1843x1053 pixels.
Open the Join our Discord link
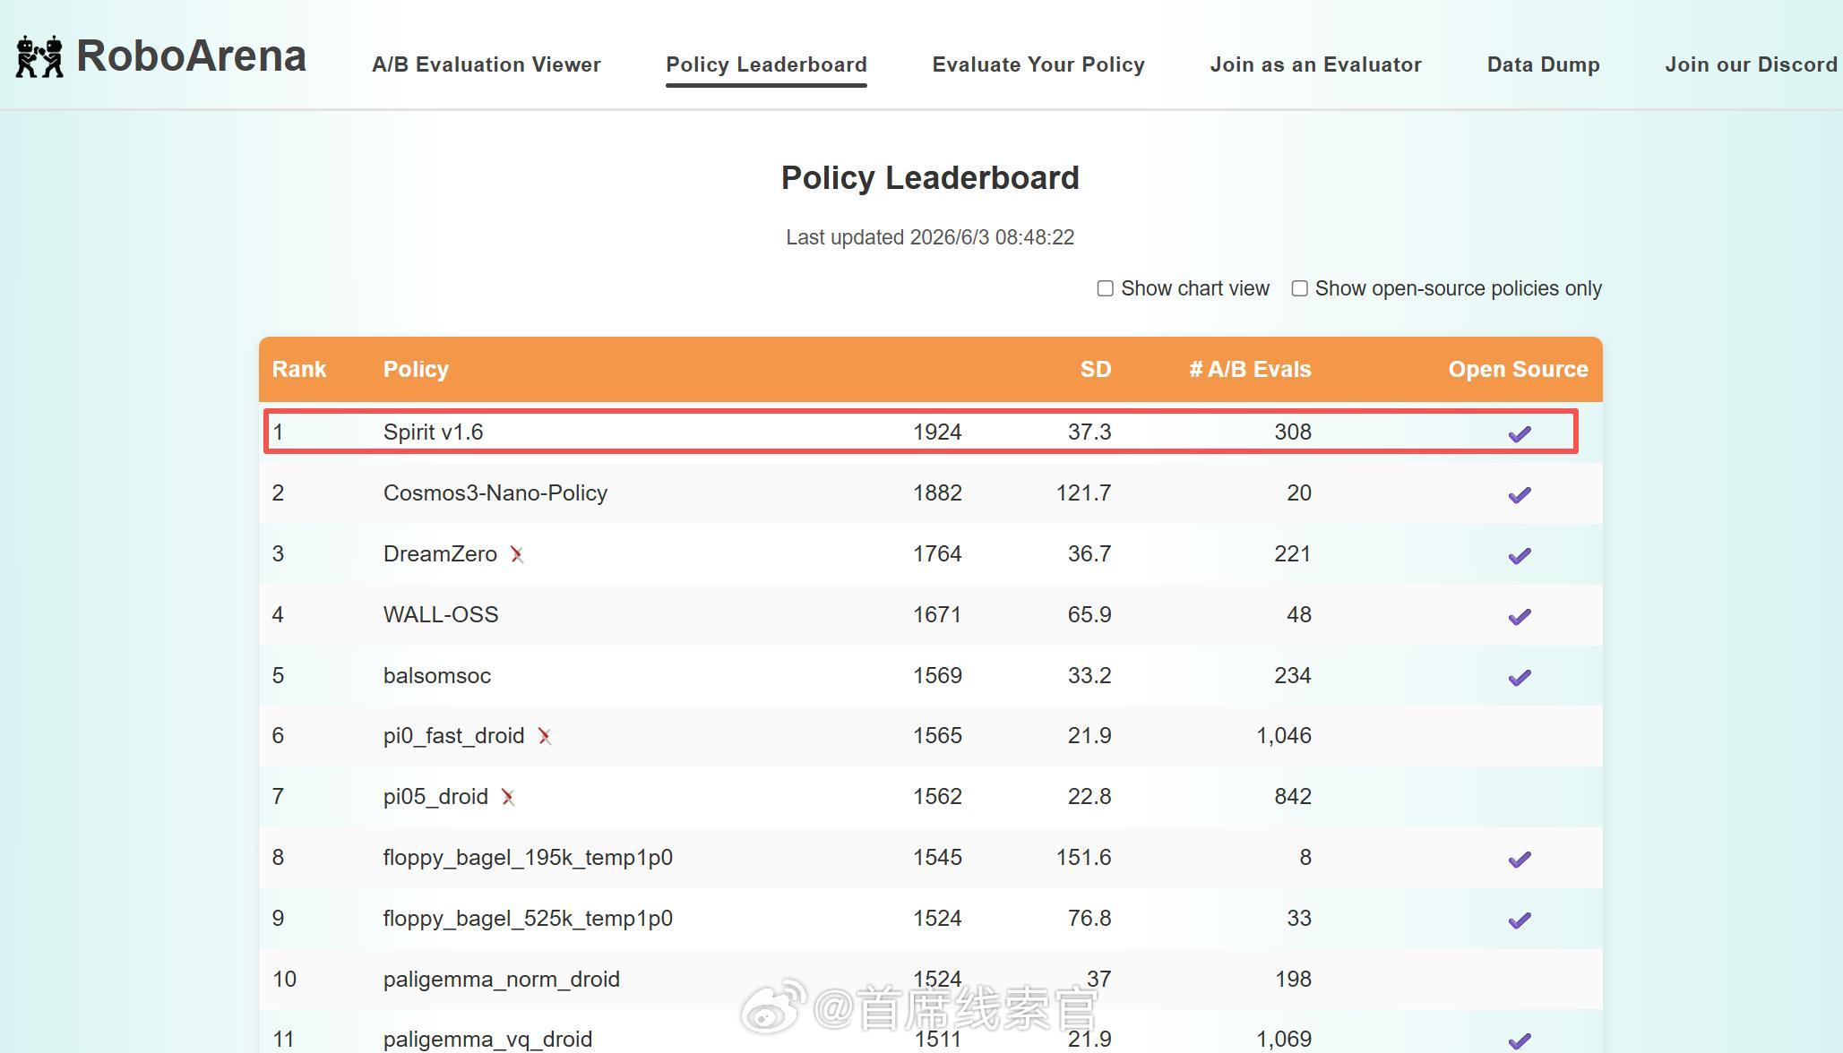click(1751, 64)
